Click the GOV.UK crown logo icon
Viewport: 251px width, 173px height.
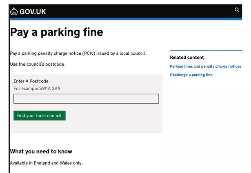pos(14,11)
